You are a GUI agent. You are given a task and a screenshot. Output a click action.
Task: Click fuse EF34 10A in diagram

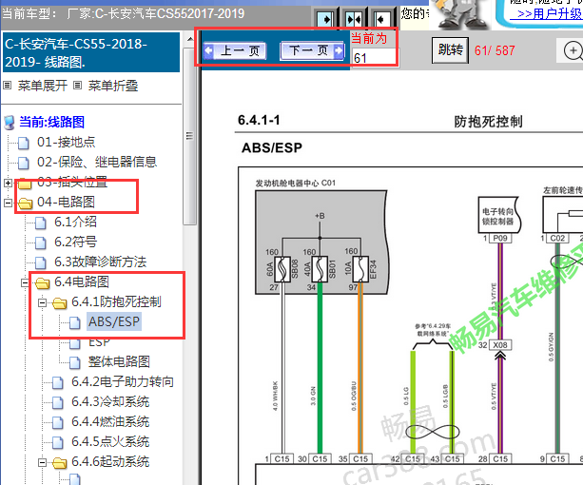coord(360,269)
